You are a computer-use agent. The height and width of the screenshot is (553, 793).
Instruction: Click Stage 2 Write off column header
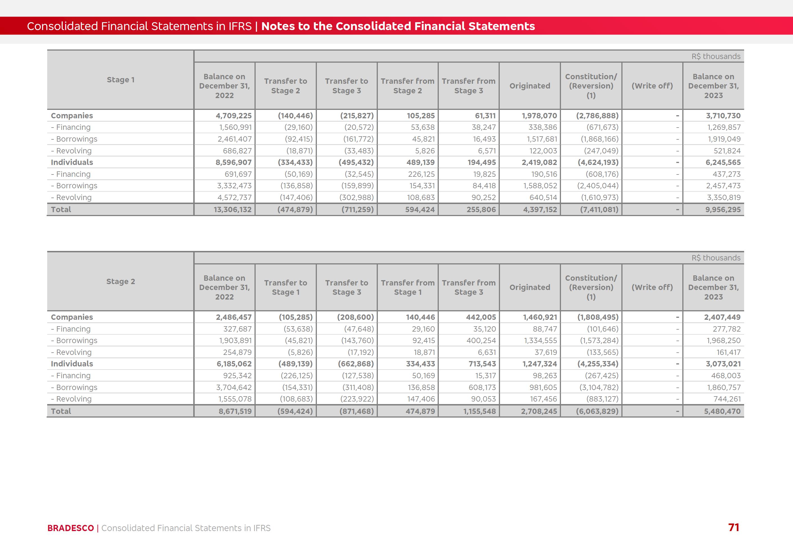coord(652,287)
